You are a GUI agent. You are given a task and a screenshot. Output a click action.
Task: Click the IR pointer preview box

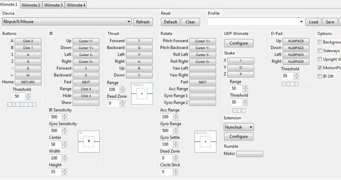pos(89,142)
